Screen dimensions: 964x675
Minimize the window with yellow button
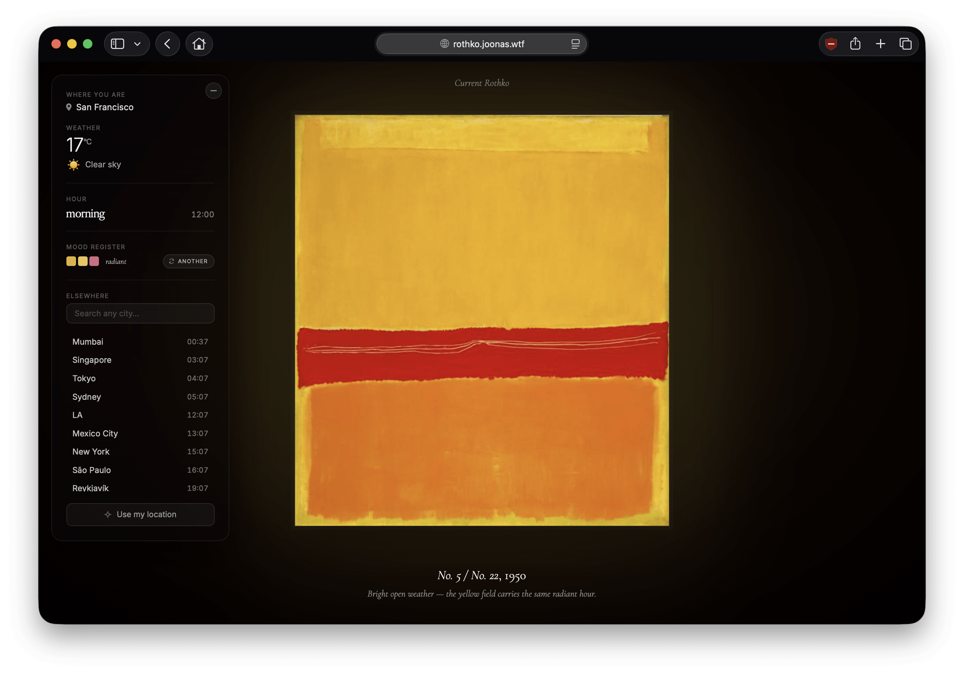(x=72, y=44)
